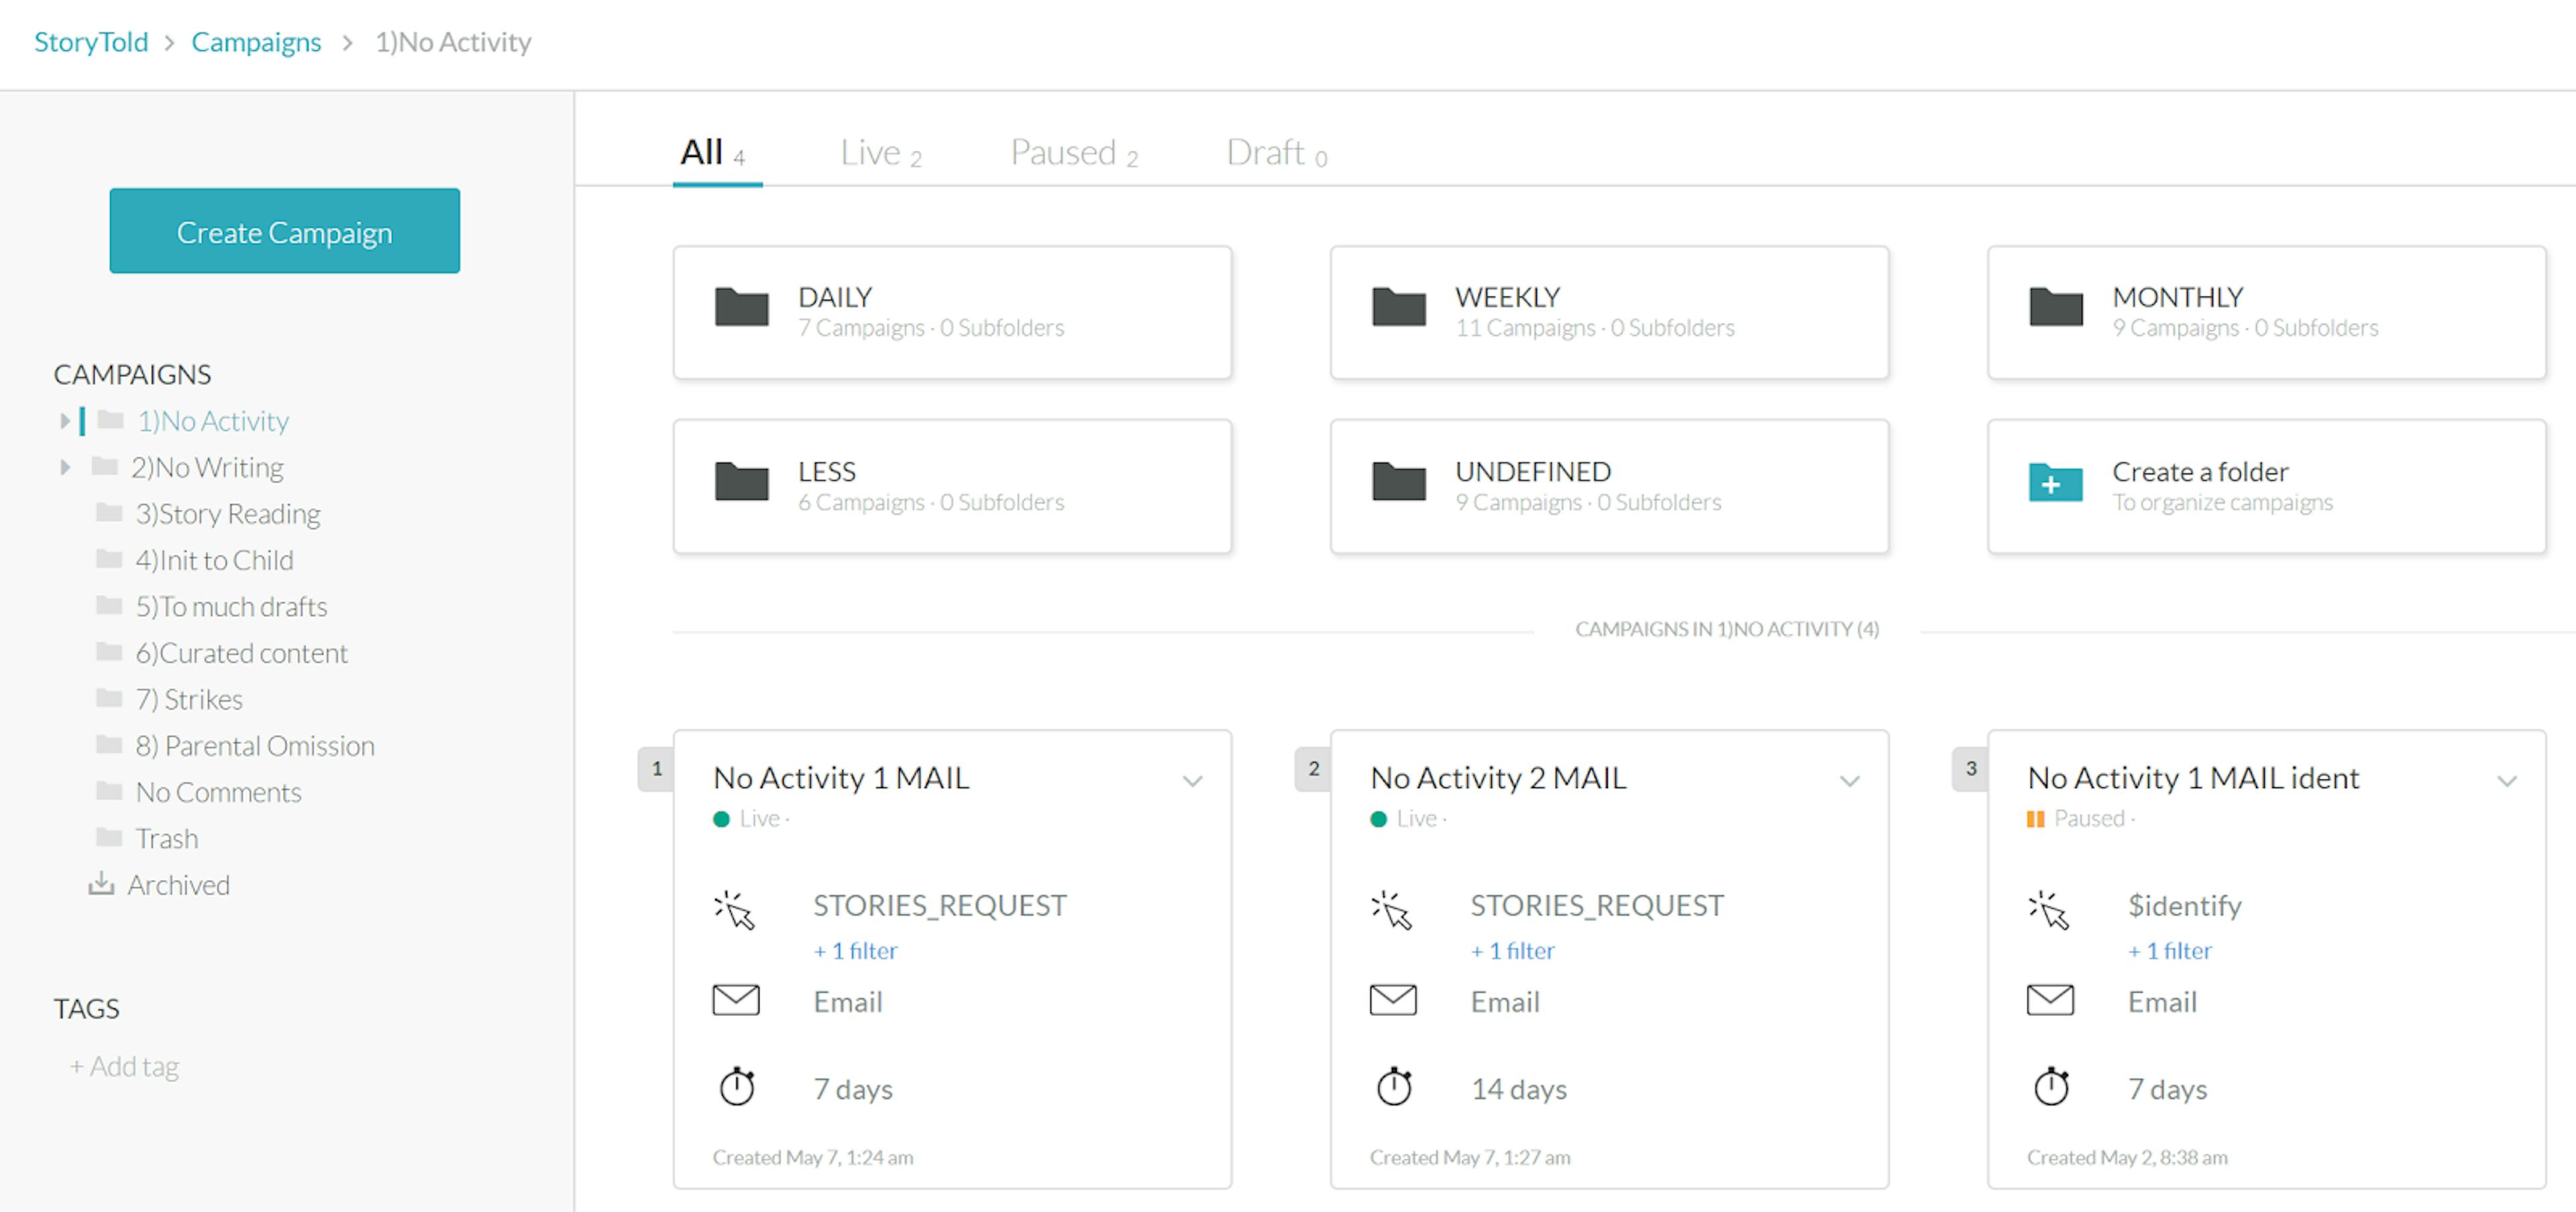Click the MONTHLY folder icon
The height and width of the screenshot is (1212, 2576).
2055,307
